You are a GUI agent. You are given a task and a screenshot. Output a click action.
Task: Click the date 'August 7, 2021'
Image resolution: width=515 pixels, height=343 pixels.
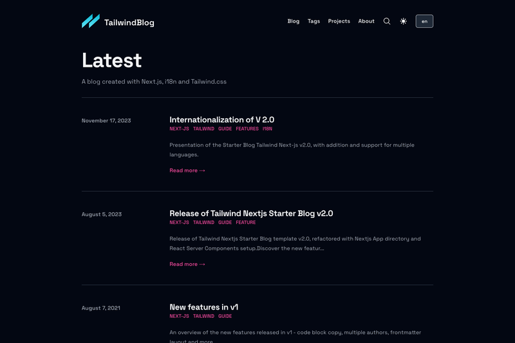tap(101, 308)
